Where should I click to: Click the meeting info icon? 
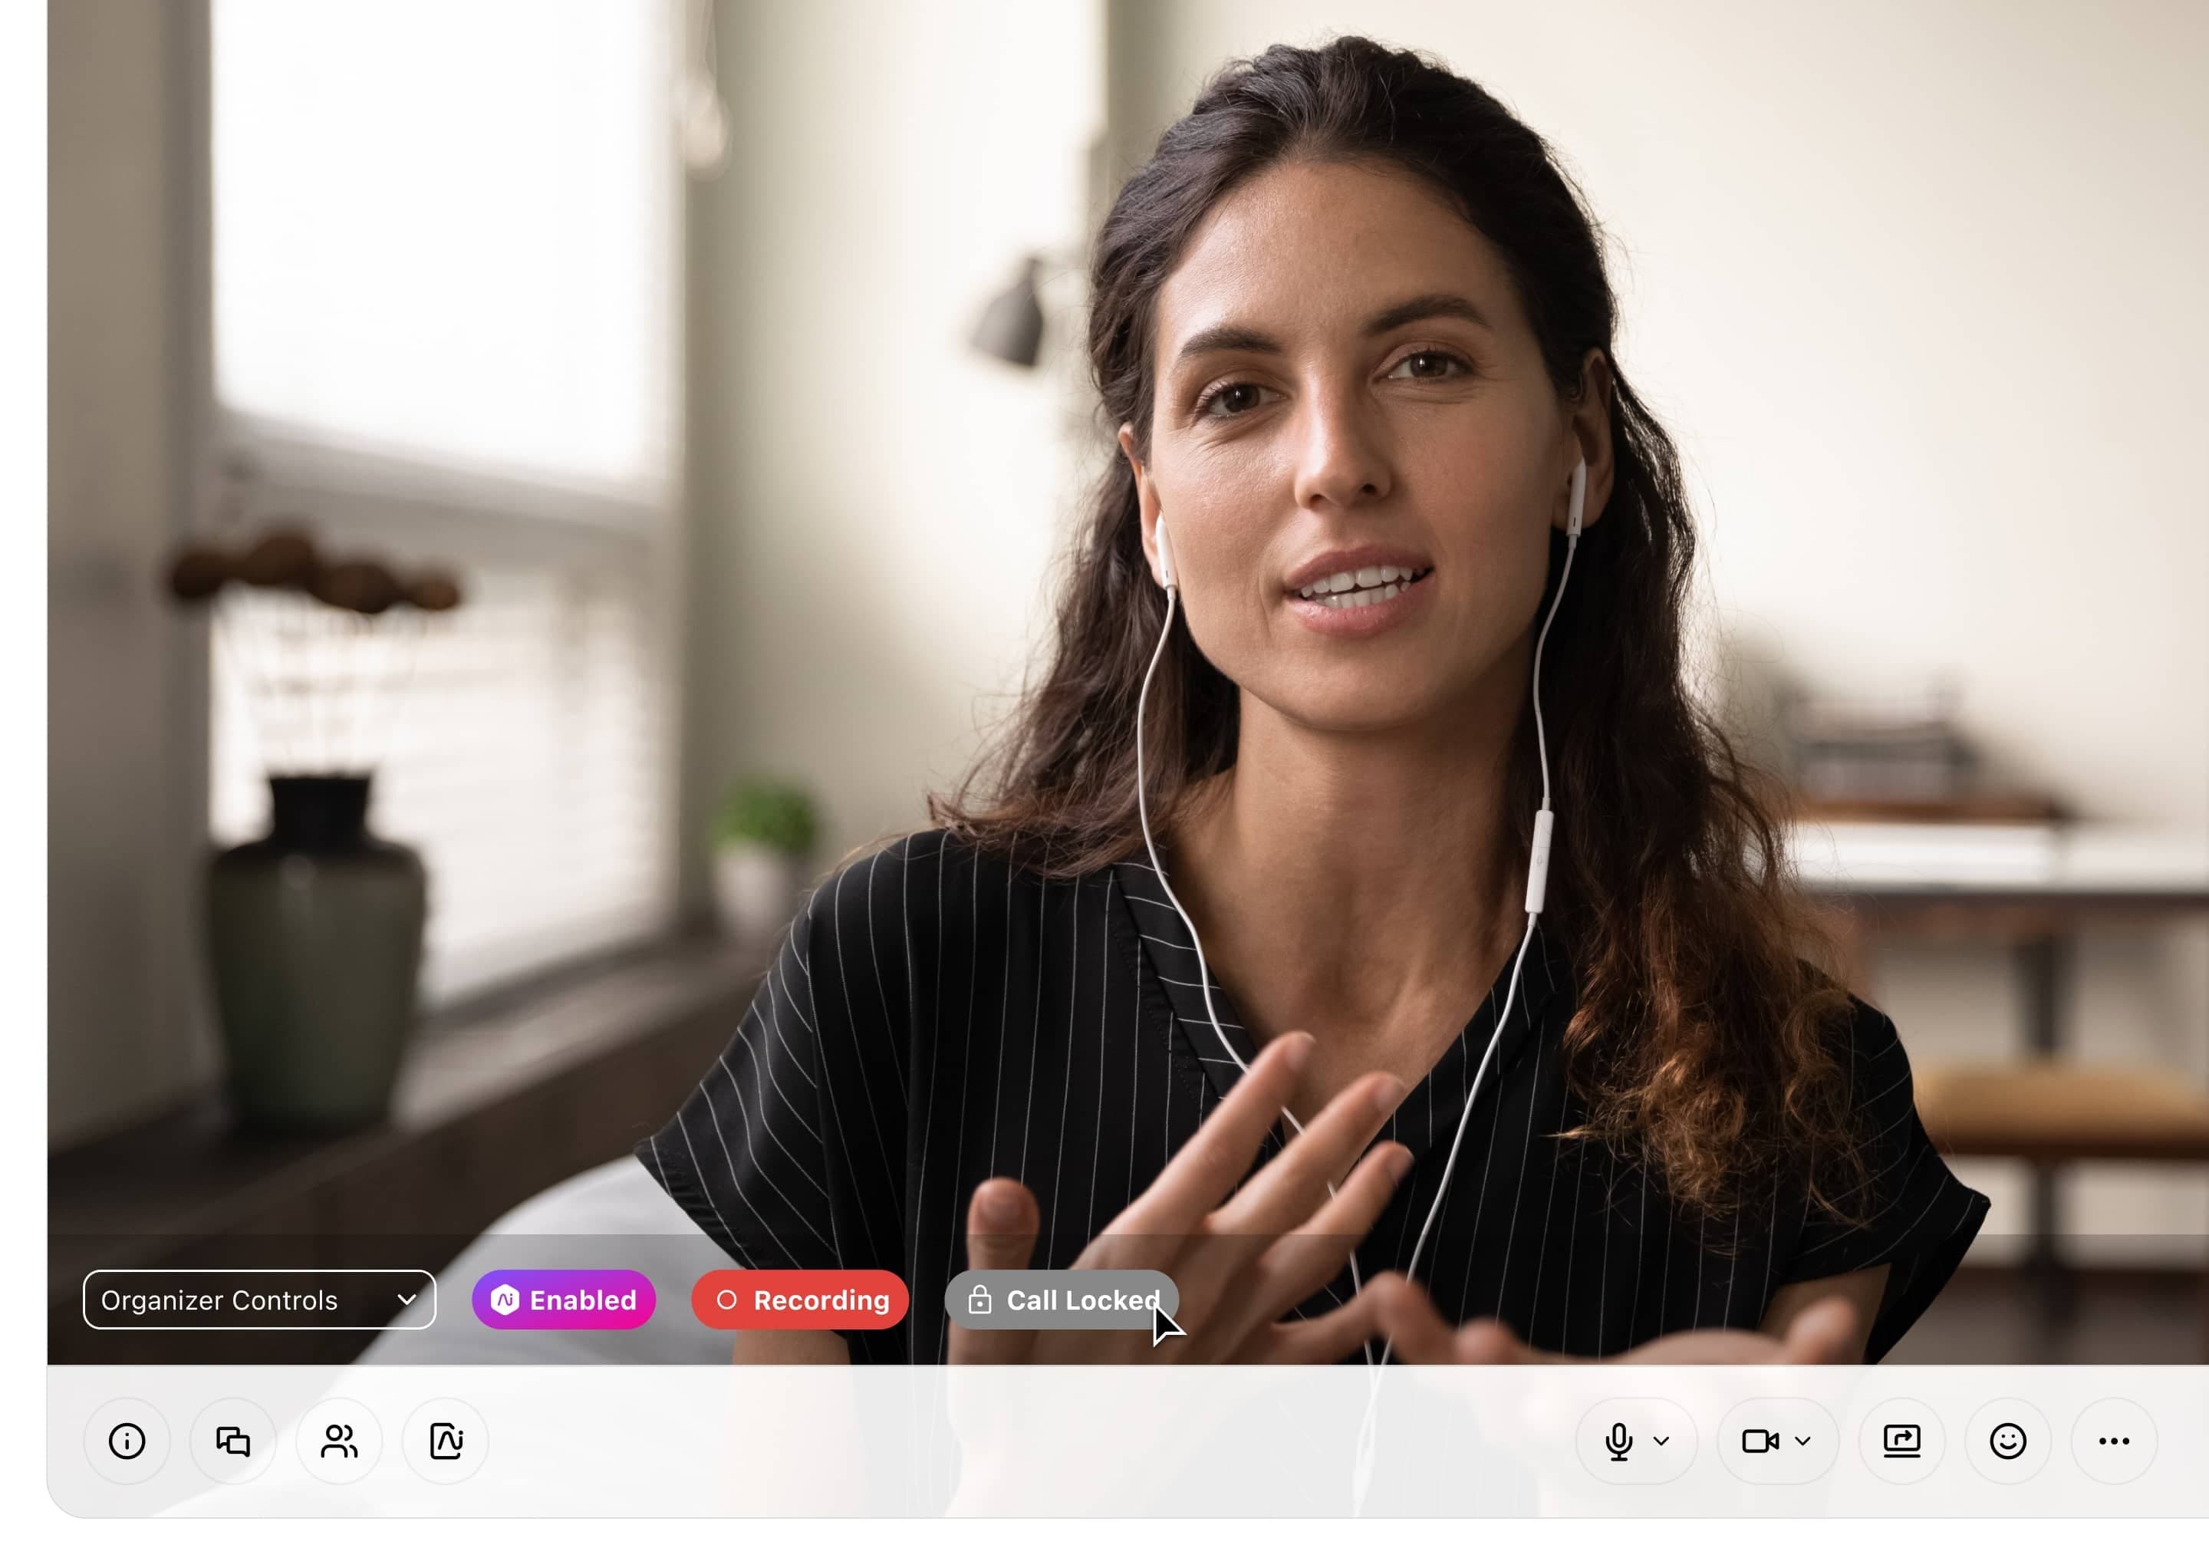127,1440
